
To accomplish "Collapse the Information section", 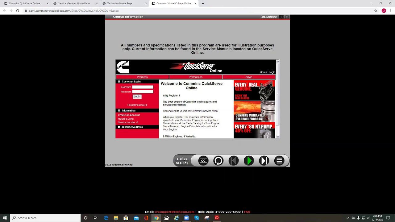I will (119, 111).
